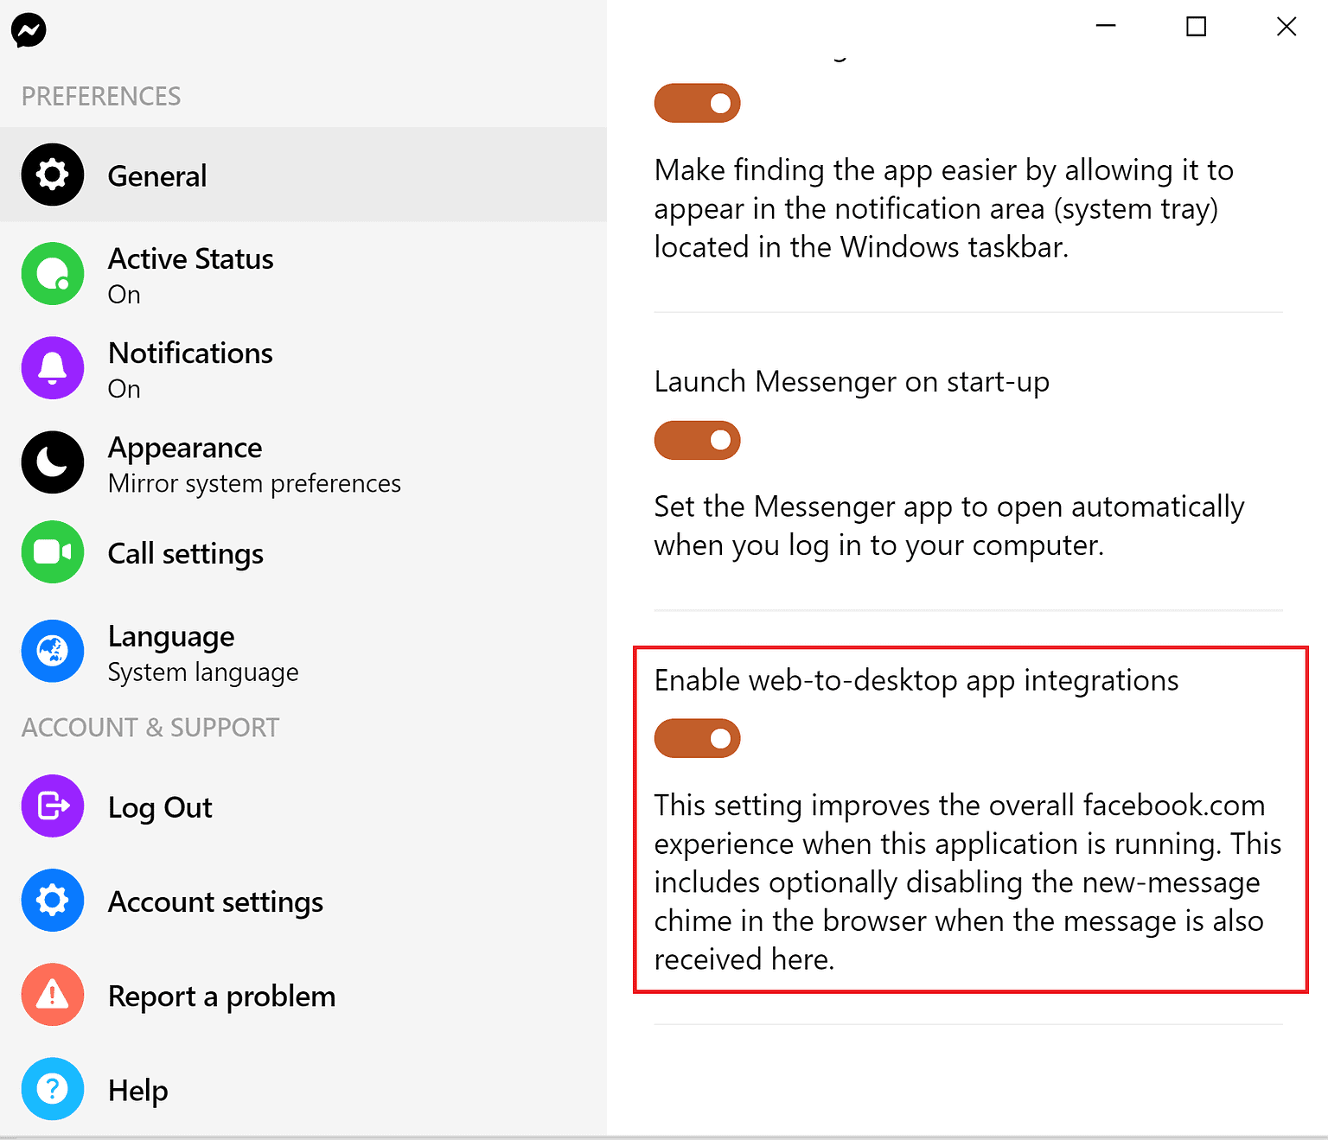The width and height of the screenshot is (1328, 1140).
Task: Turn off Launch Messenger on start-up
Action: 697,440
